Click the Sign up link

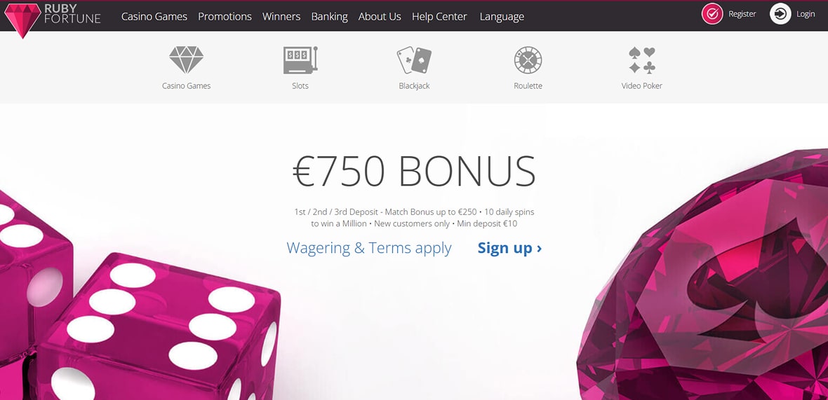509,248
